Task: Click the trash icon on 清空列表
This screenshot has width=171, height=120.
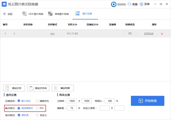Action: point(55,88)
